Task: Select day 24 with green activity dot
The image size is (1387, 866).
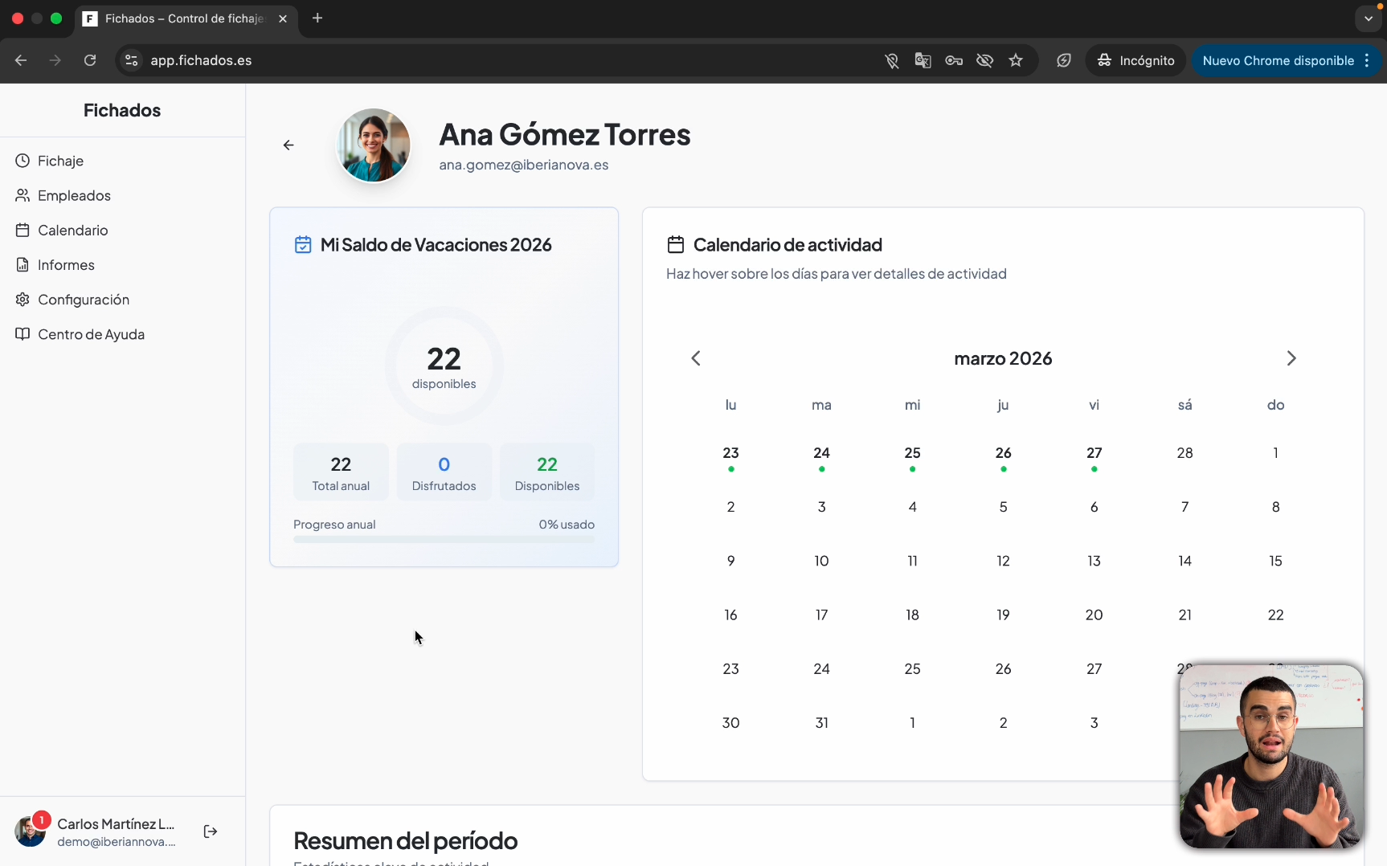Action: [x=821, y=454]
